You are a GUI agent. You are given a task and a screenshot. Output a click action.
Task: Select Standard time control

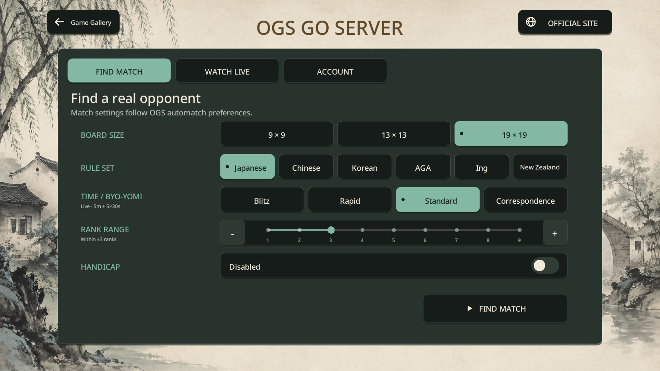[x=438, y=200]
